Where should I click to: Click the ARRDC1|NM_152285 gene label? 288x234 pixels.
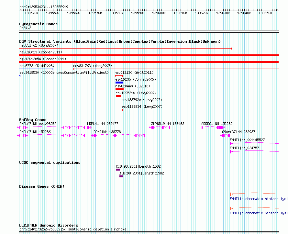pos(217,124)
